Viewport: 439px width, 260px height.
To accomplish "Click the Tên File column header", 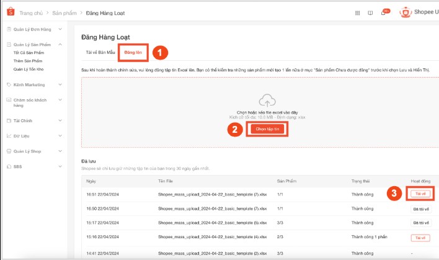I will 166,181.
